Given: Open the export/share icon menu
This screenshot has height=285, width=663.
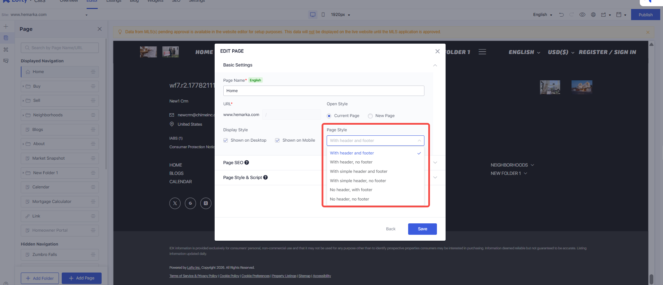Looking at the screenshot, I should [x=605, y=15].
